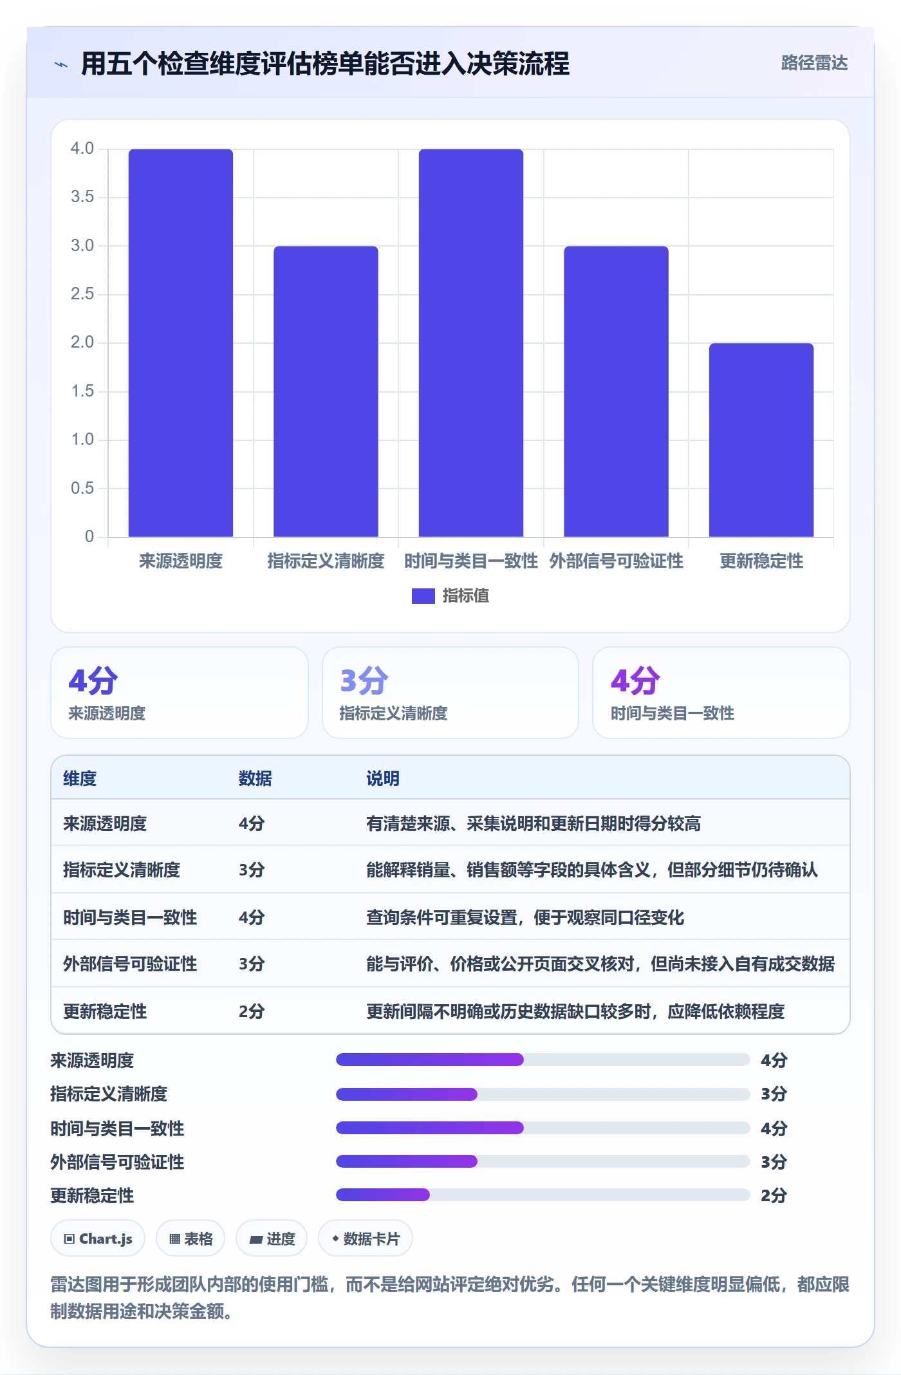
Task: Click the 表格 tag chip
Action: [x=190, y=1239]
